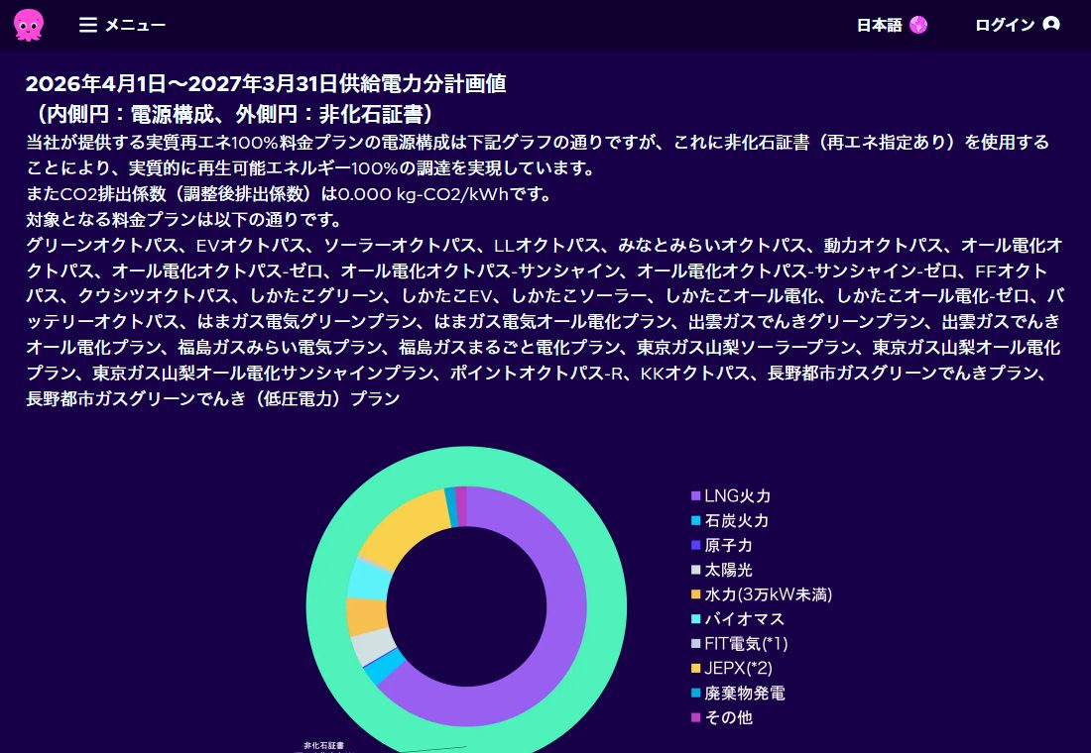The image size is (1091, 753).
Task: Click the ログイン link
Action: coord(1005,25)
